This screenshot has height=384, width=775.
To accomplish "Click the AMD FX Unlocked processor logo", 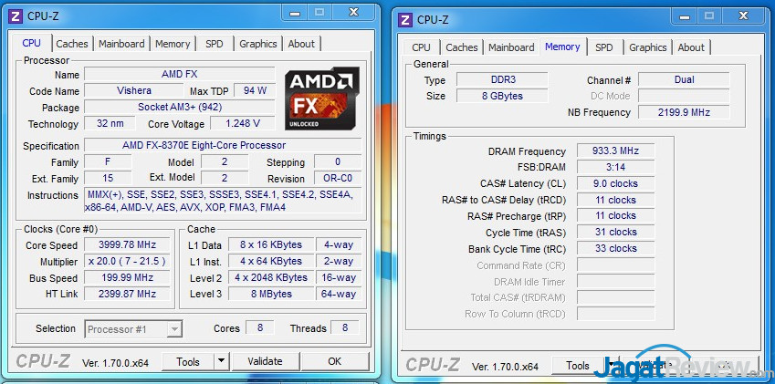I will click(x=322, y=99).
